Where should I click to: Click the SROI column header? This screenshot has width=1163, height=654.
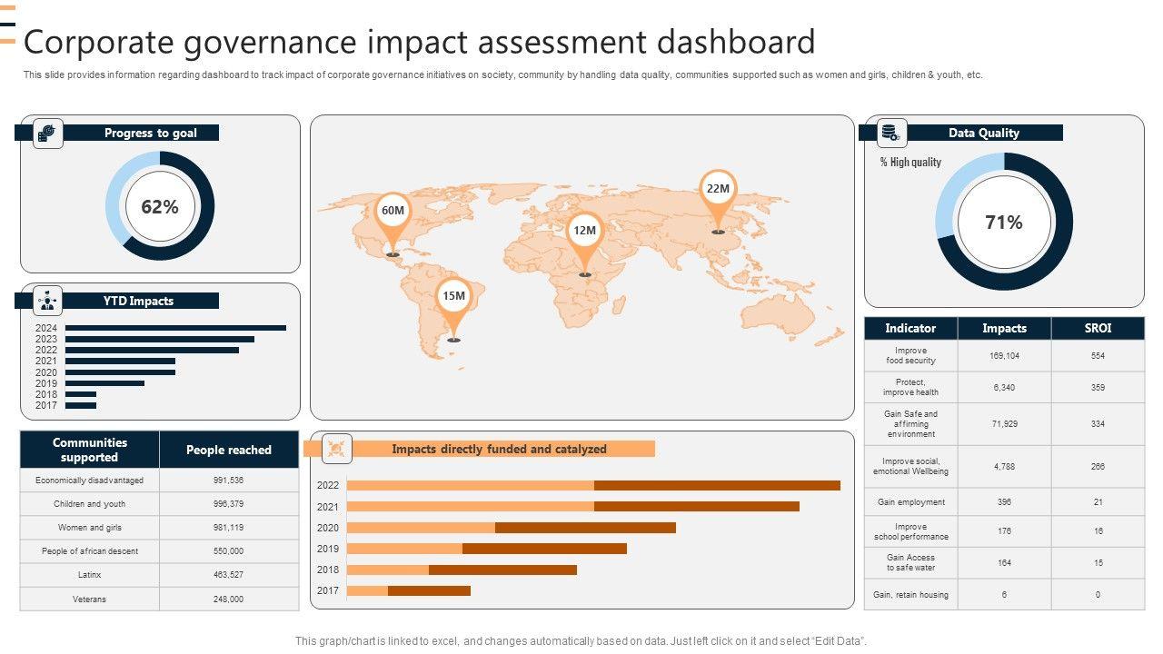(1098, 328)
